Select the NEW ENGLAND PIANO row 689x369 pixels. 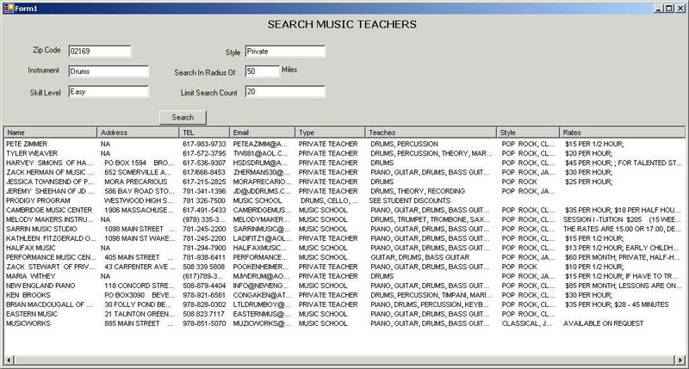pyautogui.click(x=344, y=286)
